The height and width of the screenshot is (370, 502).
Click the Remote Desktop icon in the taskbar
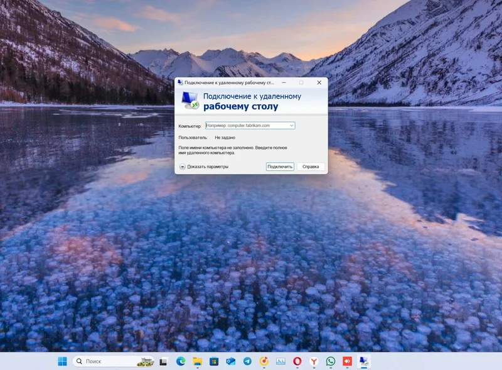click(364, 361)
